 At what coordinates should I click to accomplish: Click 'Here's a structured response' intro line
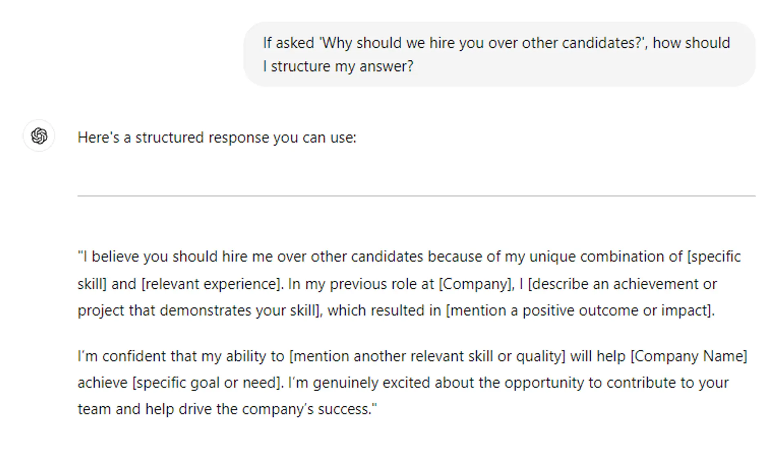[217, 137]
